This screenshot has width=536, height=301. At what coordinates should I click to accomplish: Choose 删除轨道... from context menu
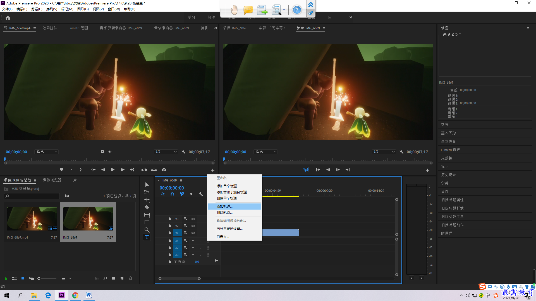point(234,213)
